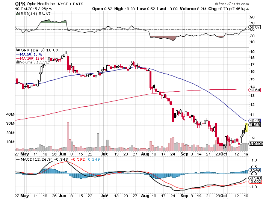Click the 19 price axis label
Image resolution: width=263 pixels, height=199 pixels.
[252, 52]
